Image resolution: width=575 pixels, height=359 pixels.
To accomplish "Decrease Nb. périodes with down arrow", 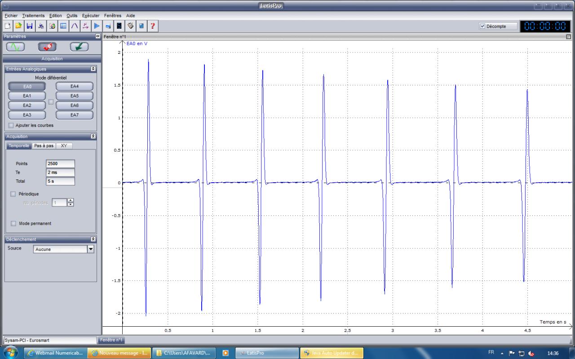I will [71, 205].
